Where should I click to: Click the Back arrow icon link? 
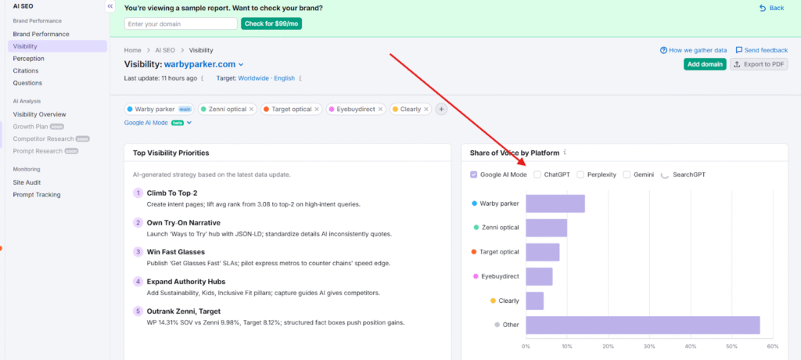pos(763,8)
